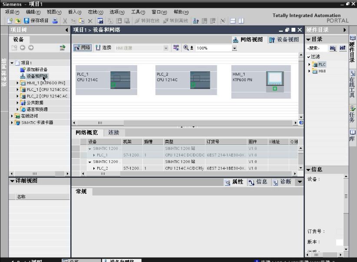Click the delete X toolbar icon

pos(90,21)
